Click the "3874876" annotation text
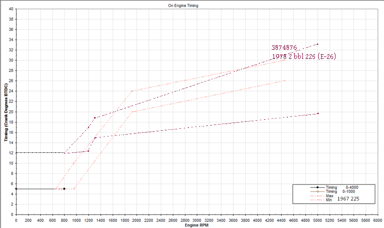The image size is (384, 228). coord(284,48)
